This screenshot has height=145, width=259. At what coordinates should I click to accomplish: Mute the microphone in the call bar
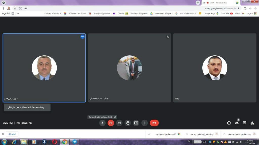pos(102,123)
